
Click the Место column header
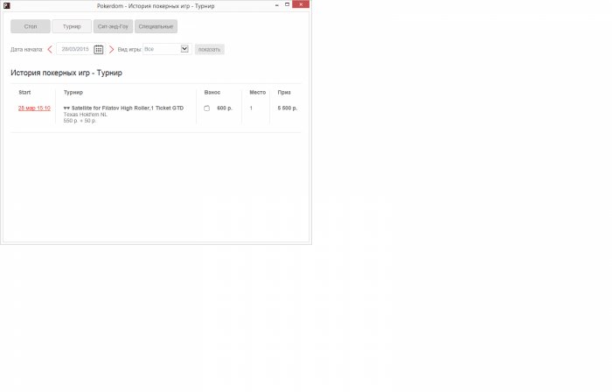tap(258, 93)
